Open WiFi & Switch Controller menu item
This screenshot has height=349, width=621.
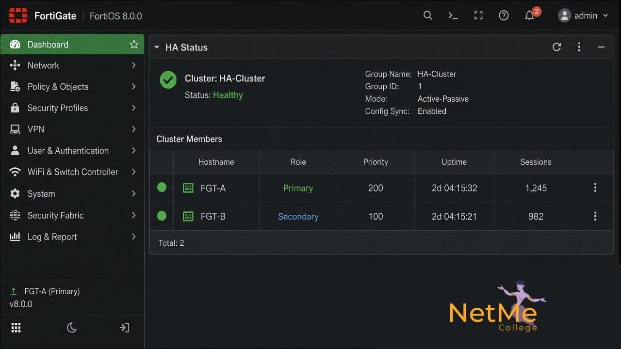[72, 172]
